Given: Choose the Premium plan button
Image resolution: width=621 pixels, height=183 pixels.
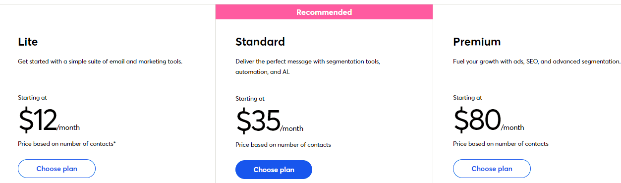Looking at the screenshot, I should 492,169.
